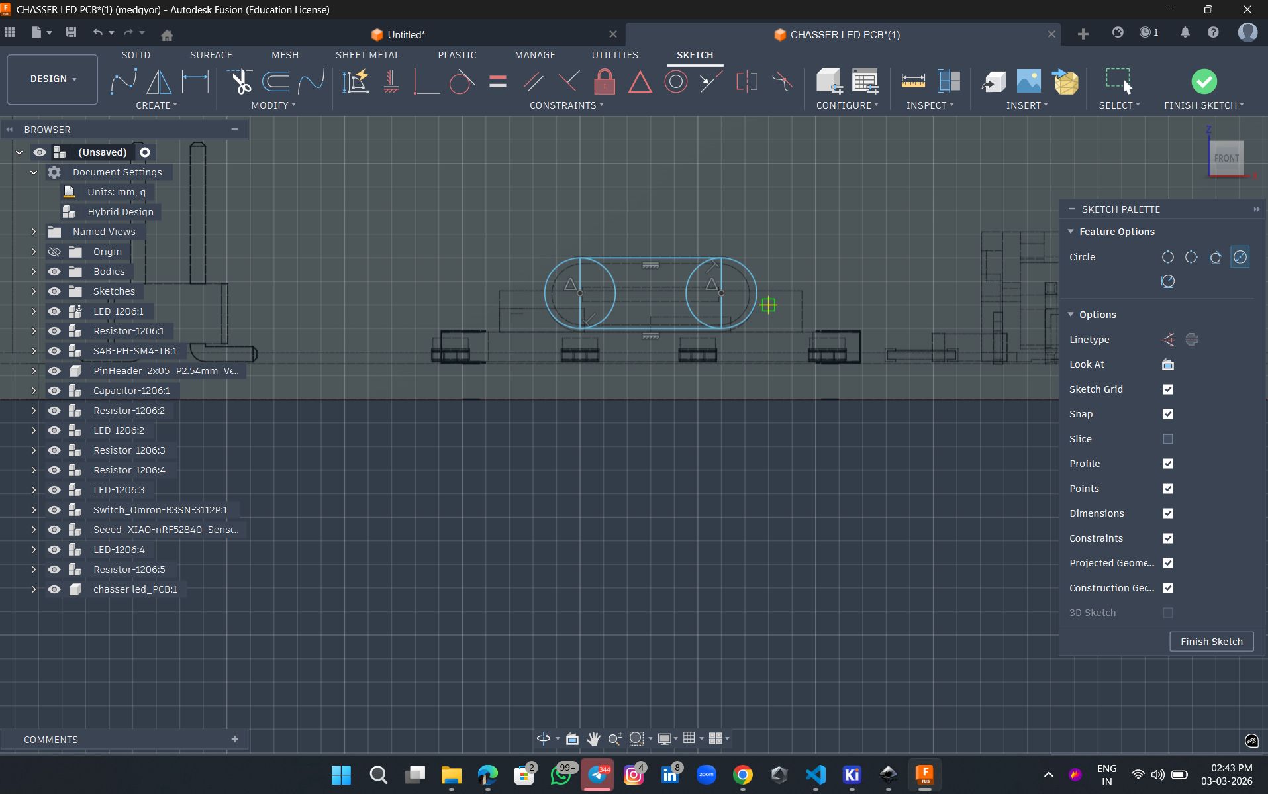Expand the Named Views folder

34,232
